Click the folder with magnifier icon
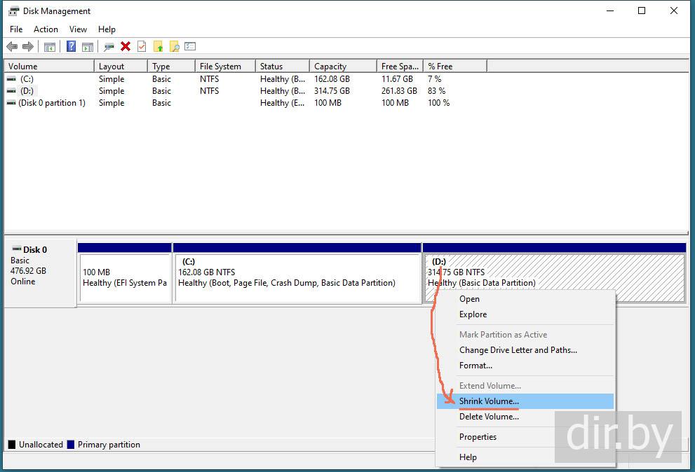The image size is (695, 472). click(175, 47)
